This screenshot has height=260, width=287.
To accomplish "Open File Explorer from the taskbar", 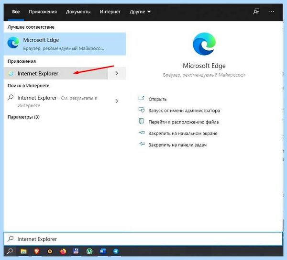I will tap(23, 251).
